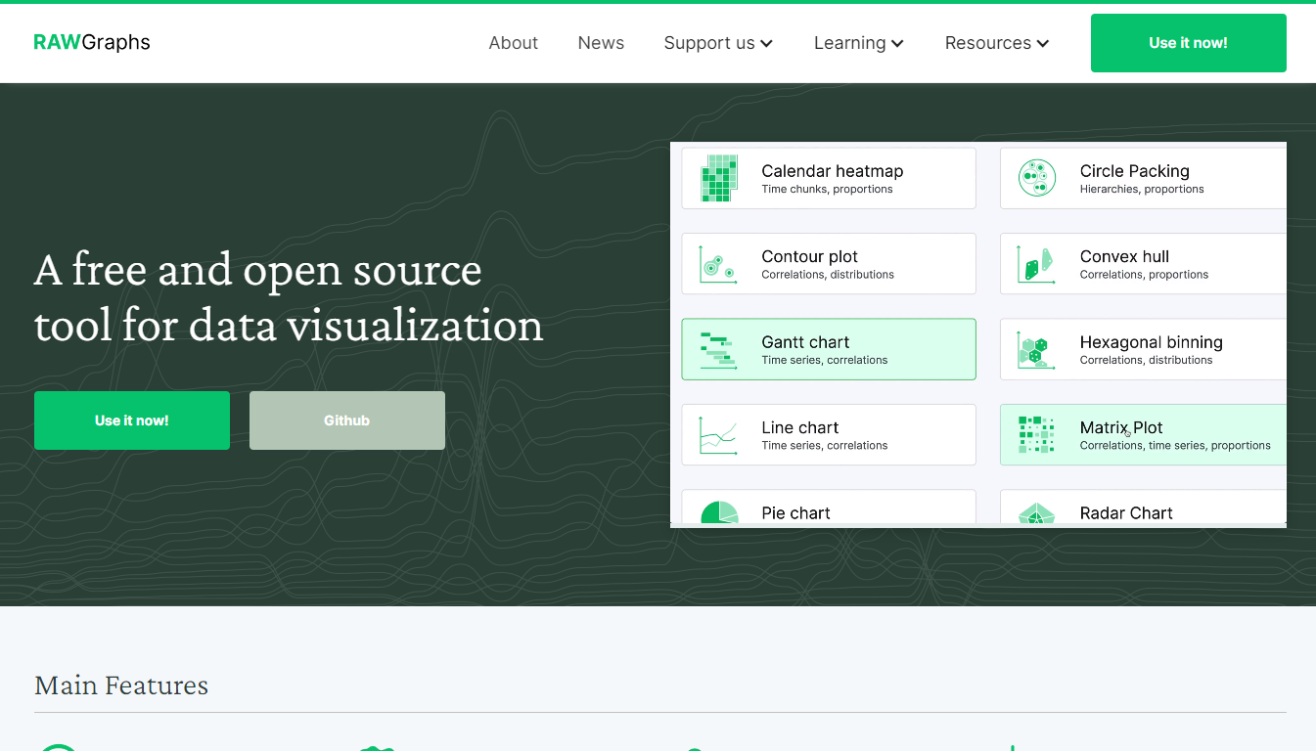Select the Pie chart icon
1316x751 pixels.
719,512
